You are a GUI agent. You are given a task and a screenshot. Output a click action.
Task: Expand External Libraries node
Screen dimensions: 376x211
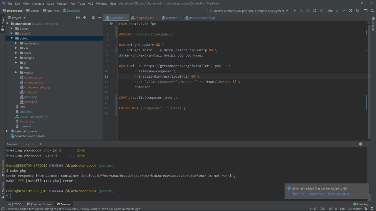(7, 131)
